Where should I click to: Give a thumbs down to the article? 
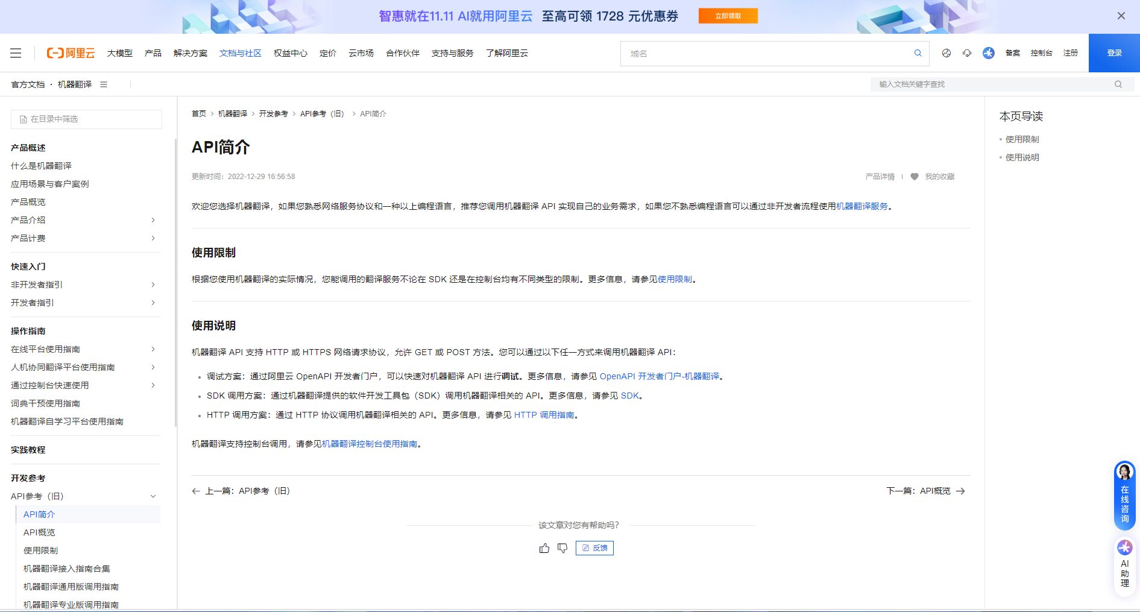point(562,548)
